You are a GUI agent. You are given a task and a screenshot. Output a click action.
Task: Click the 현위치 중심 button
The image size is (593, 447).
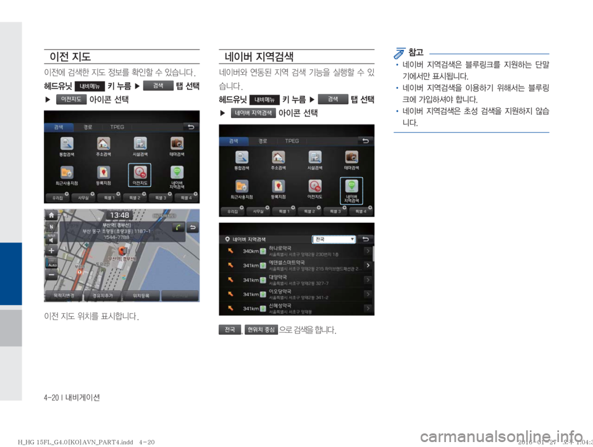point(262,329)
